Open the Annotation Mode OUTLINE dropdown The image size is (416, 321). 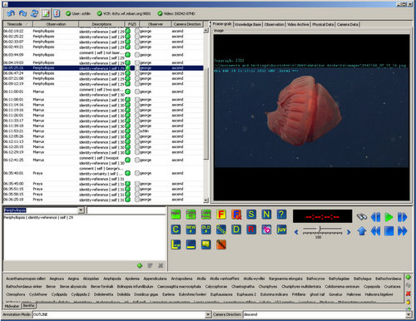point(208,314)
